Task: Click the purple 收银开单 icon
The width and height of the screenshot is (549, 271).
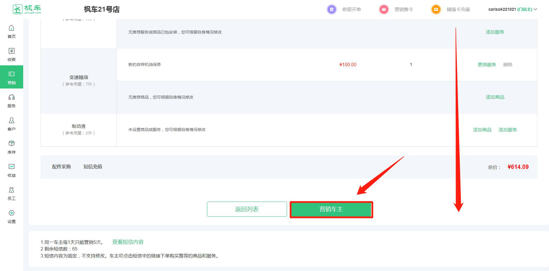Action: (332, 9)
